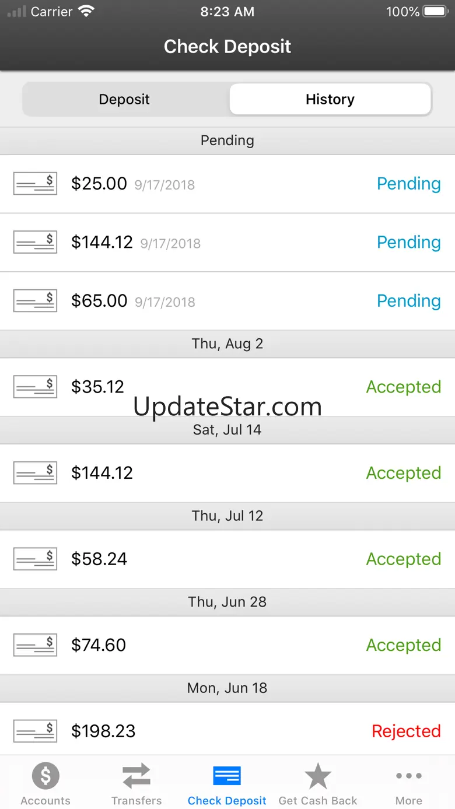Tap the Accepted label for $74.60
This screenshot has width=455, height=809.
pyautogui.click(x=403, y=645)
